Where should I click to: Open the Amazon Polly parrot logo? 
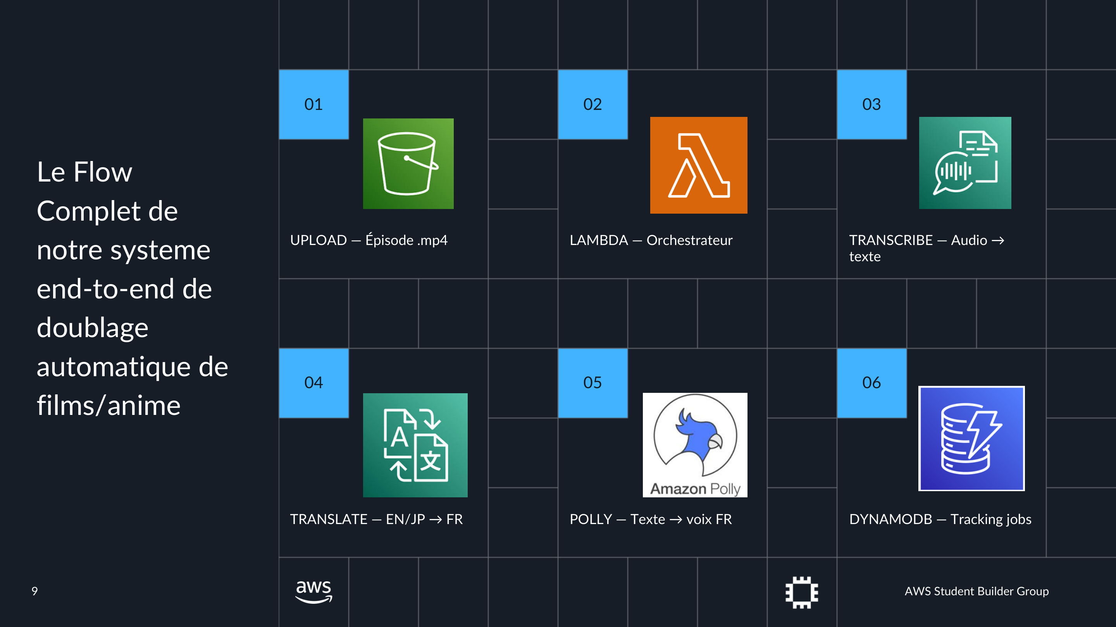(x=695, y=445)
